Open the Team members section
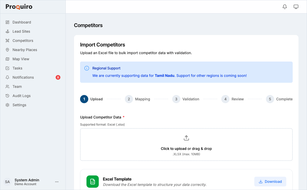 pos(17,87)
